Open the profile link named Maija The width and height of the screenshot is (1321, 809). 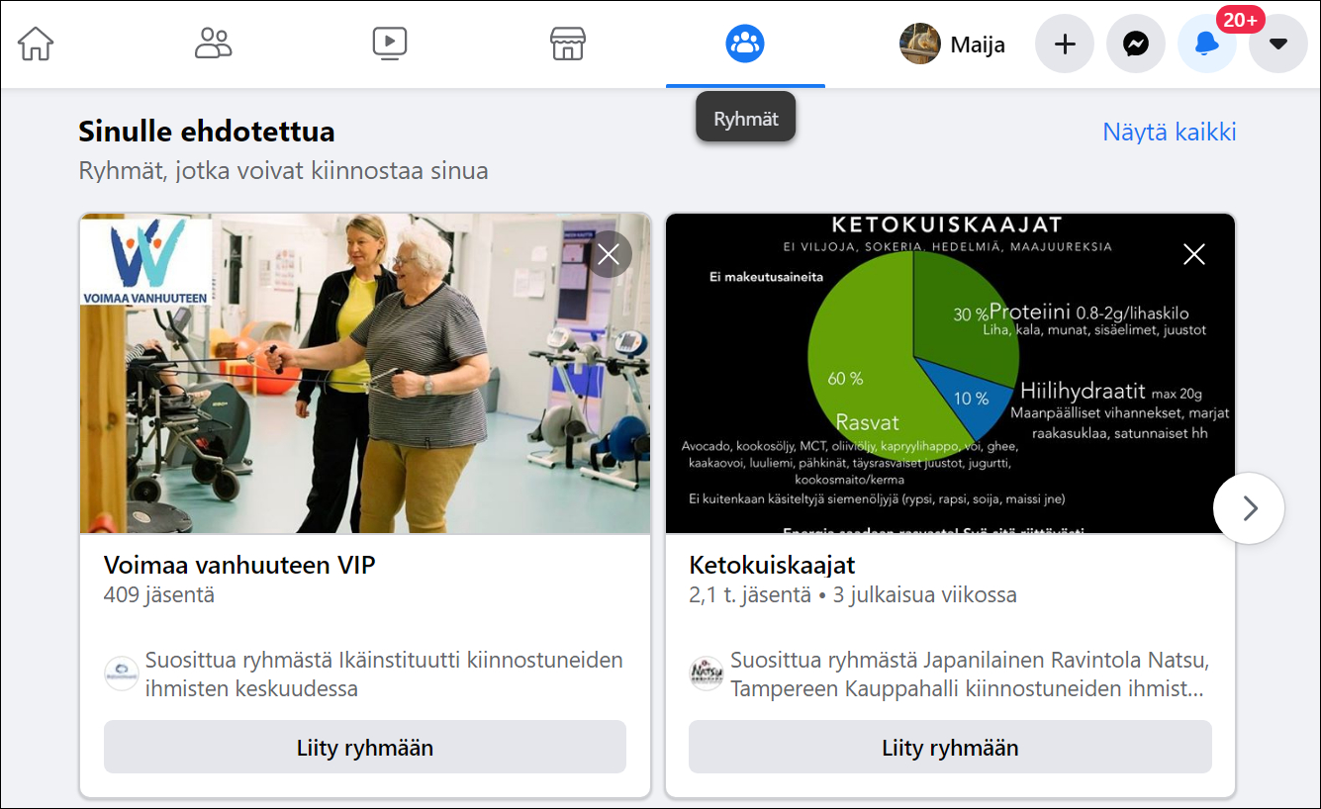[978, 45]
